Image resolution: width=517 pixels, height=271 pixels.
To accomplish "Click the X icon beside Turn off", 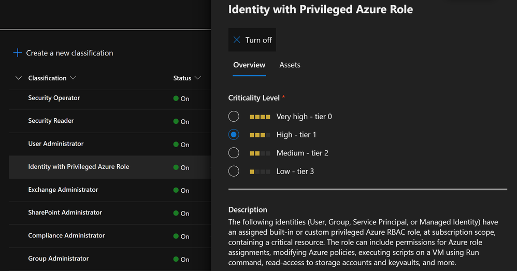I will 237,40.
